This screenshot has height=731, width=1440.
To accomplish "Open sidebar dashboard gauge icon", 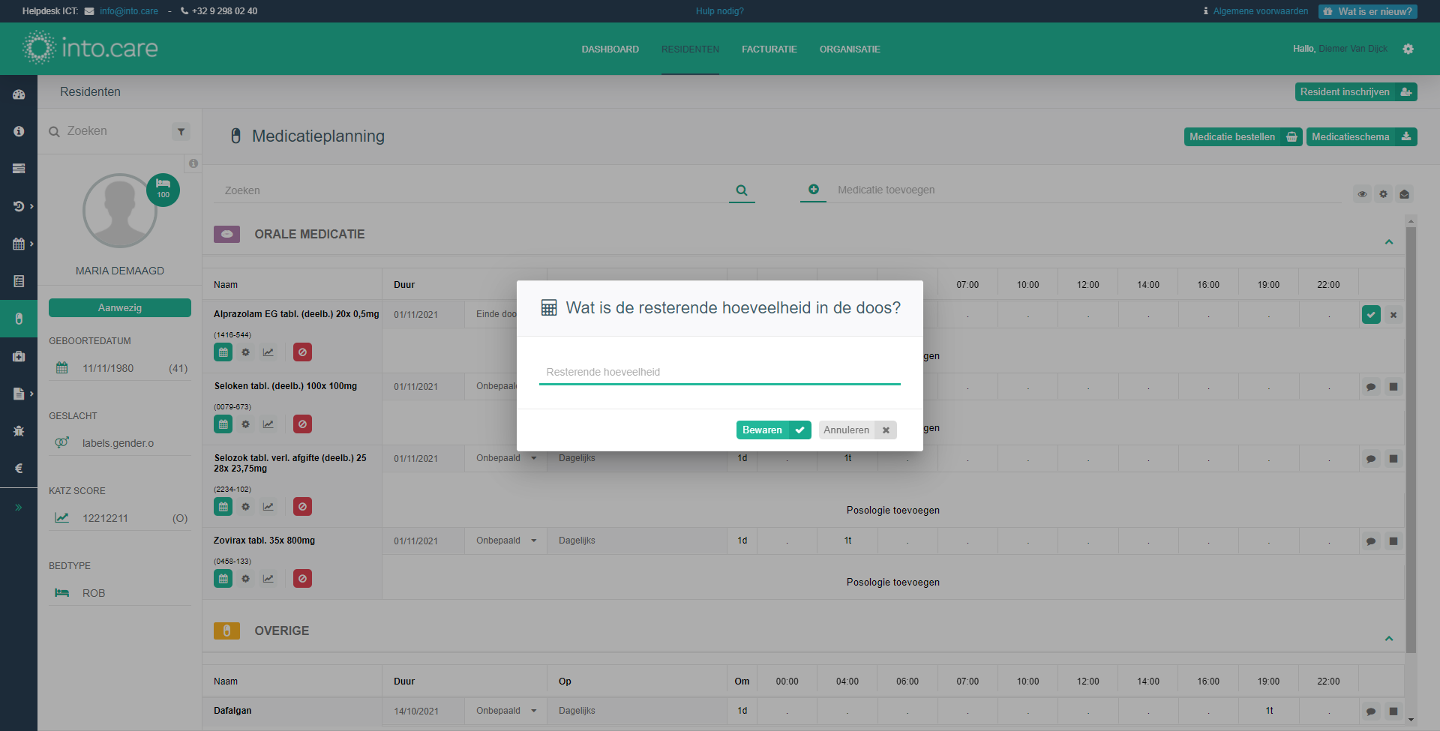I will coord(19,94).
